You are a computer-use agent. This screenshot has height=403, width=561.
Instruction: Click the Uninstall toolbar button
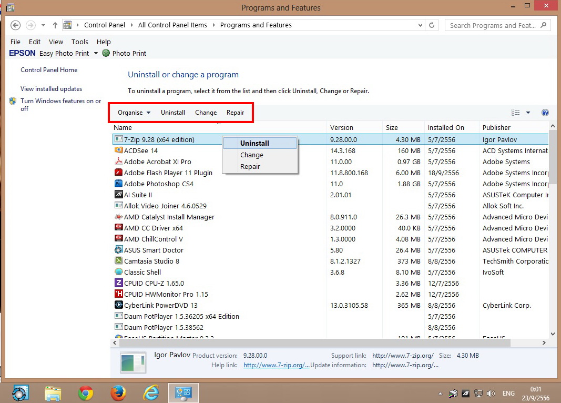click(x=173, y=113)
